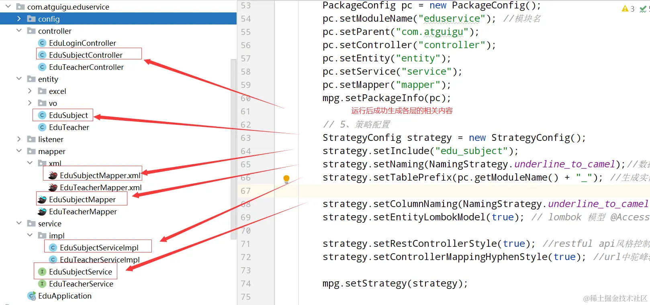This screenshot has height=305, width=650.
Task: Click the EduSubjectService interface icon
Action: pos(42,272)
